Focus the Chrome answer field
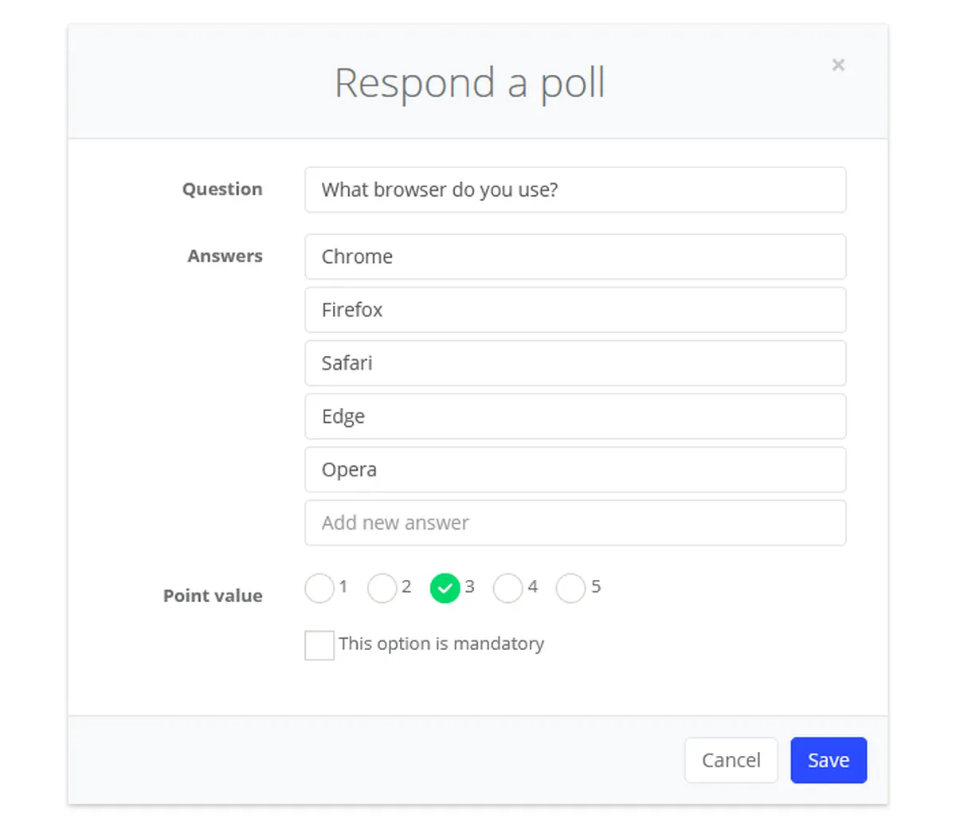 574,256
